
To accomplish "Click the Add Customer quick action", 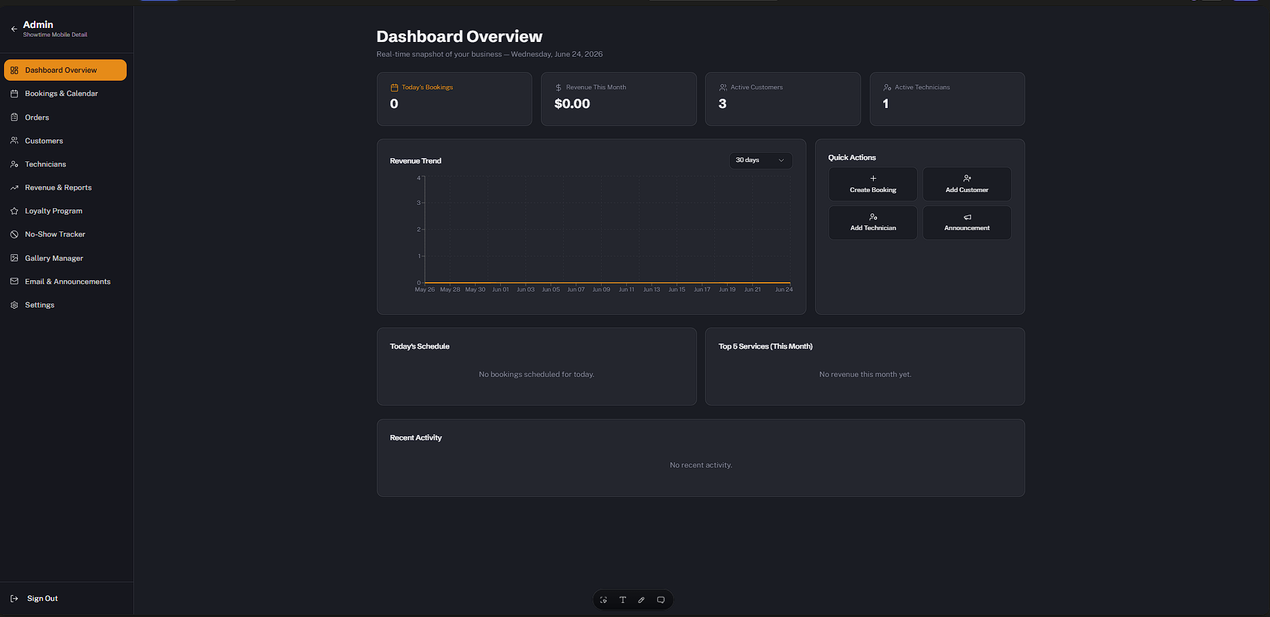I will [x=967, y=184].
